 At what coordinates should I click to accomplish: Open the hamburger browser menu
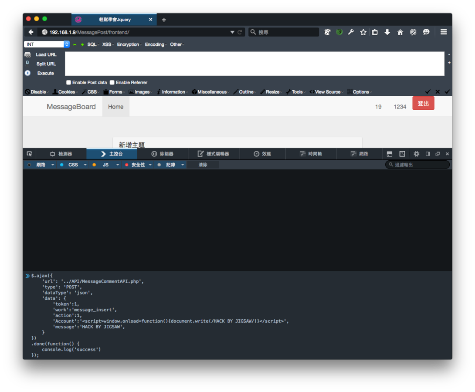[x=444, y=32]
